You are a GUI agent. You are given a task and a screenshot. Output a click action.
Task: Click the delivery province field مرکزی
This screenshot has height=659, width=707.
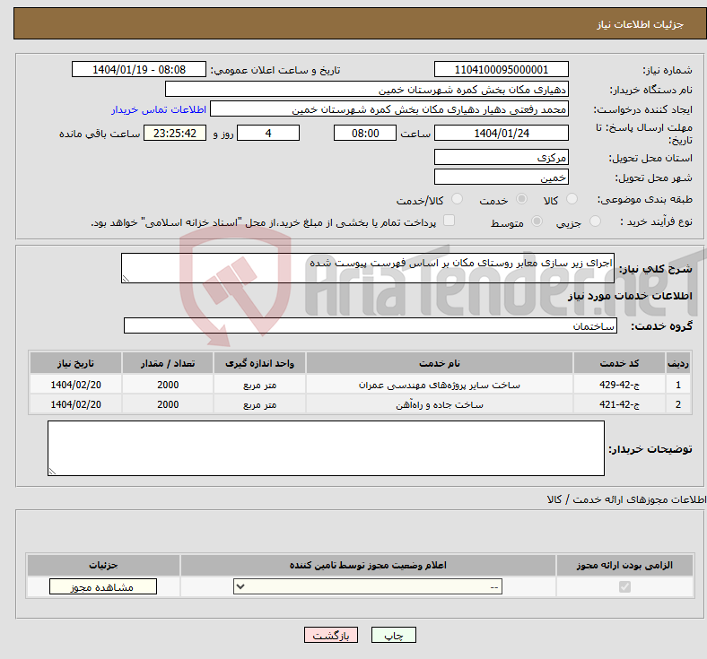pos(501,157)
